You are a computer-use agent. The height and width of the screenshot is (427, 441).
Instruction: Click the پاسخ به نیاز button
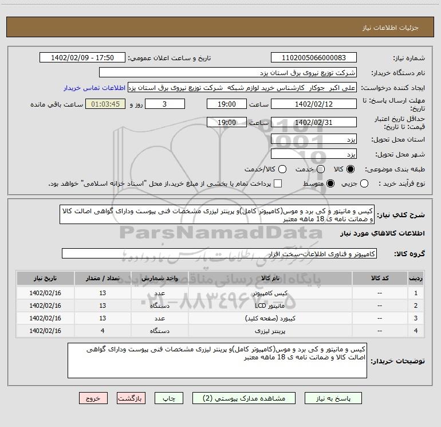tap(333, 398)
